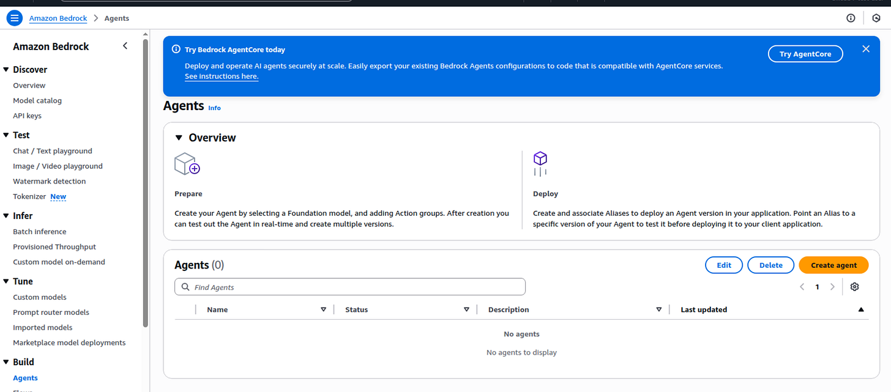Open Prompt router models page

pyautogui.click(x=51, y=312)
